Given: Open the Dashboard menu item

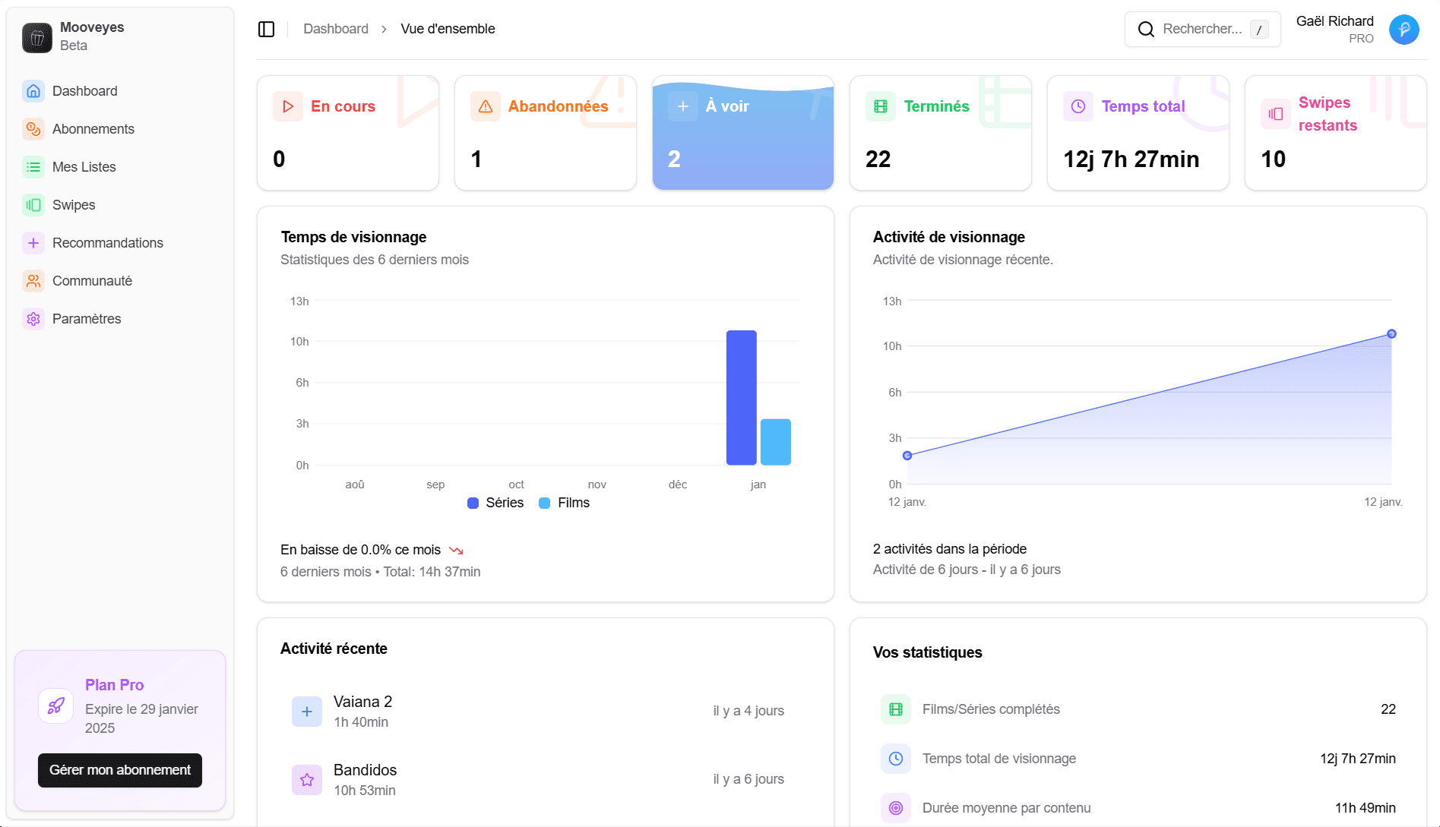Looking at the screenshot, I should [x=120, y=91].
